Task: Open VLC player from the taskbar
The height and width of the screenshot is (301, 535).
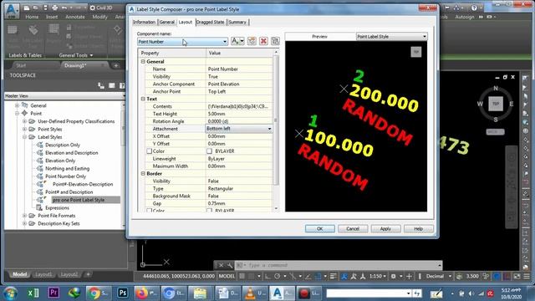Action: point(255,293)
